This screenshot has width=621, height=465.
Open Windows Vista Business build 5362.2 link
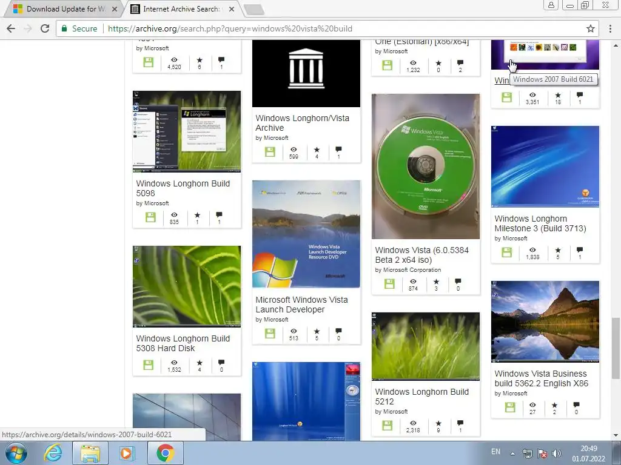click(x=541, y=378)
